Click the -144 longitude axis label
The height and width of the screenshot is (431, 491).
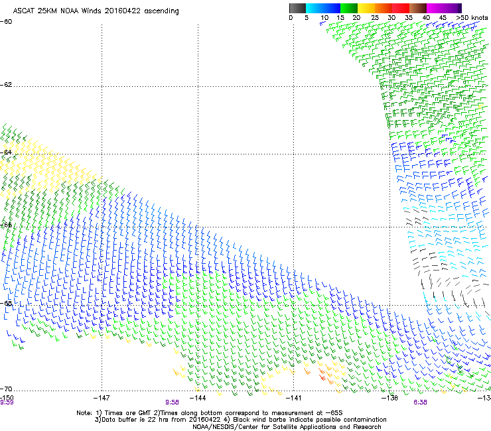[x=198, y=398]
